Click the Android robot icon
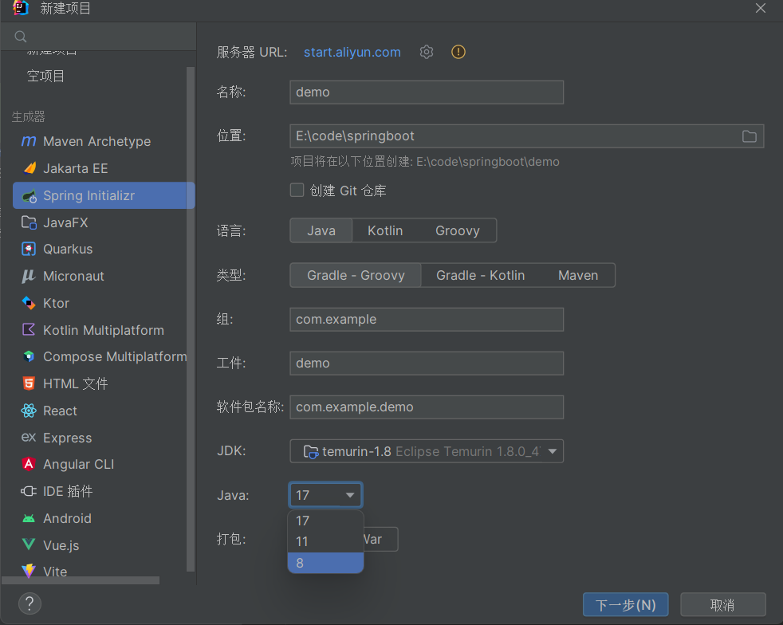The height and width of the screenshot is (625, 783). (29, 519)
